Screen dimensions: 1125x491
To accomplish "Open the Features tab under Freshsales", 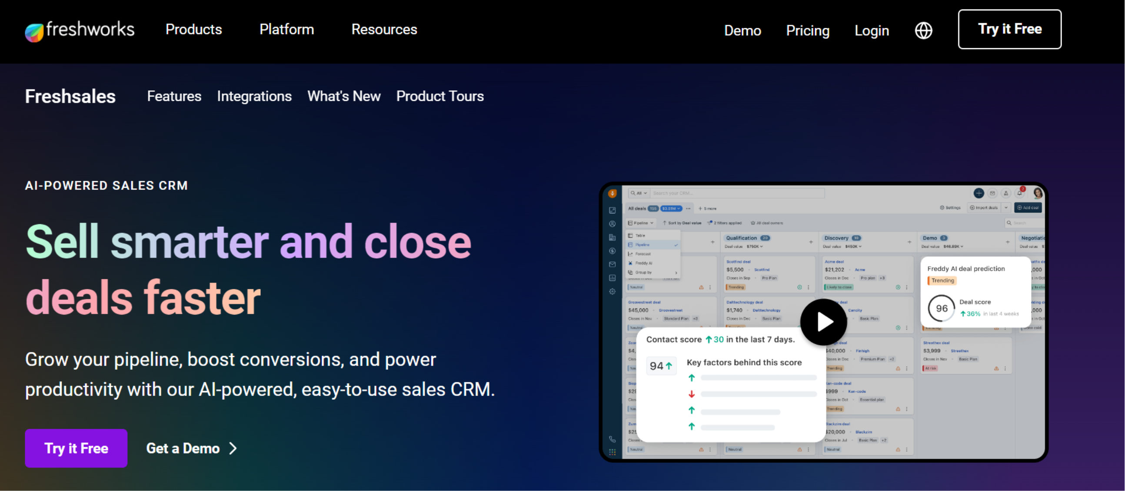I will point(174,96).
